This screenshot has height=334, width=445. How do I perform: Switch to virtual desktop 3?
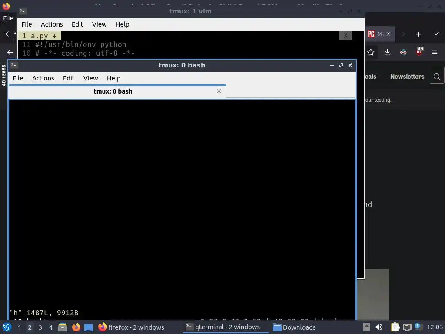[x=40, y=327]
